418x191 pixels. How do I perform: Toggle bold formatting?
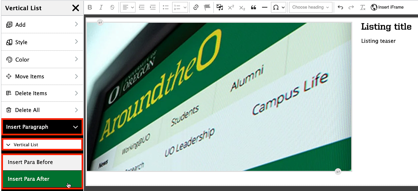click(x=90, y=7)
